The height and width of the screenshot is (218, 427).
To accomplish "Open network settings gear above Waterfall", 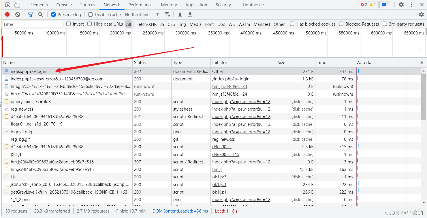I will coord(421,14).
